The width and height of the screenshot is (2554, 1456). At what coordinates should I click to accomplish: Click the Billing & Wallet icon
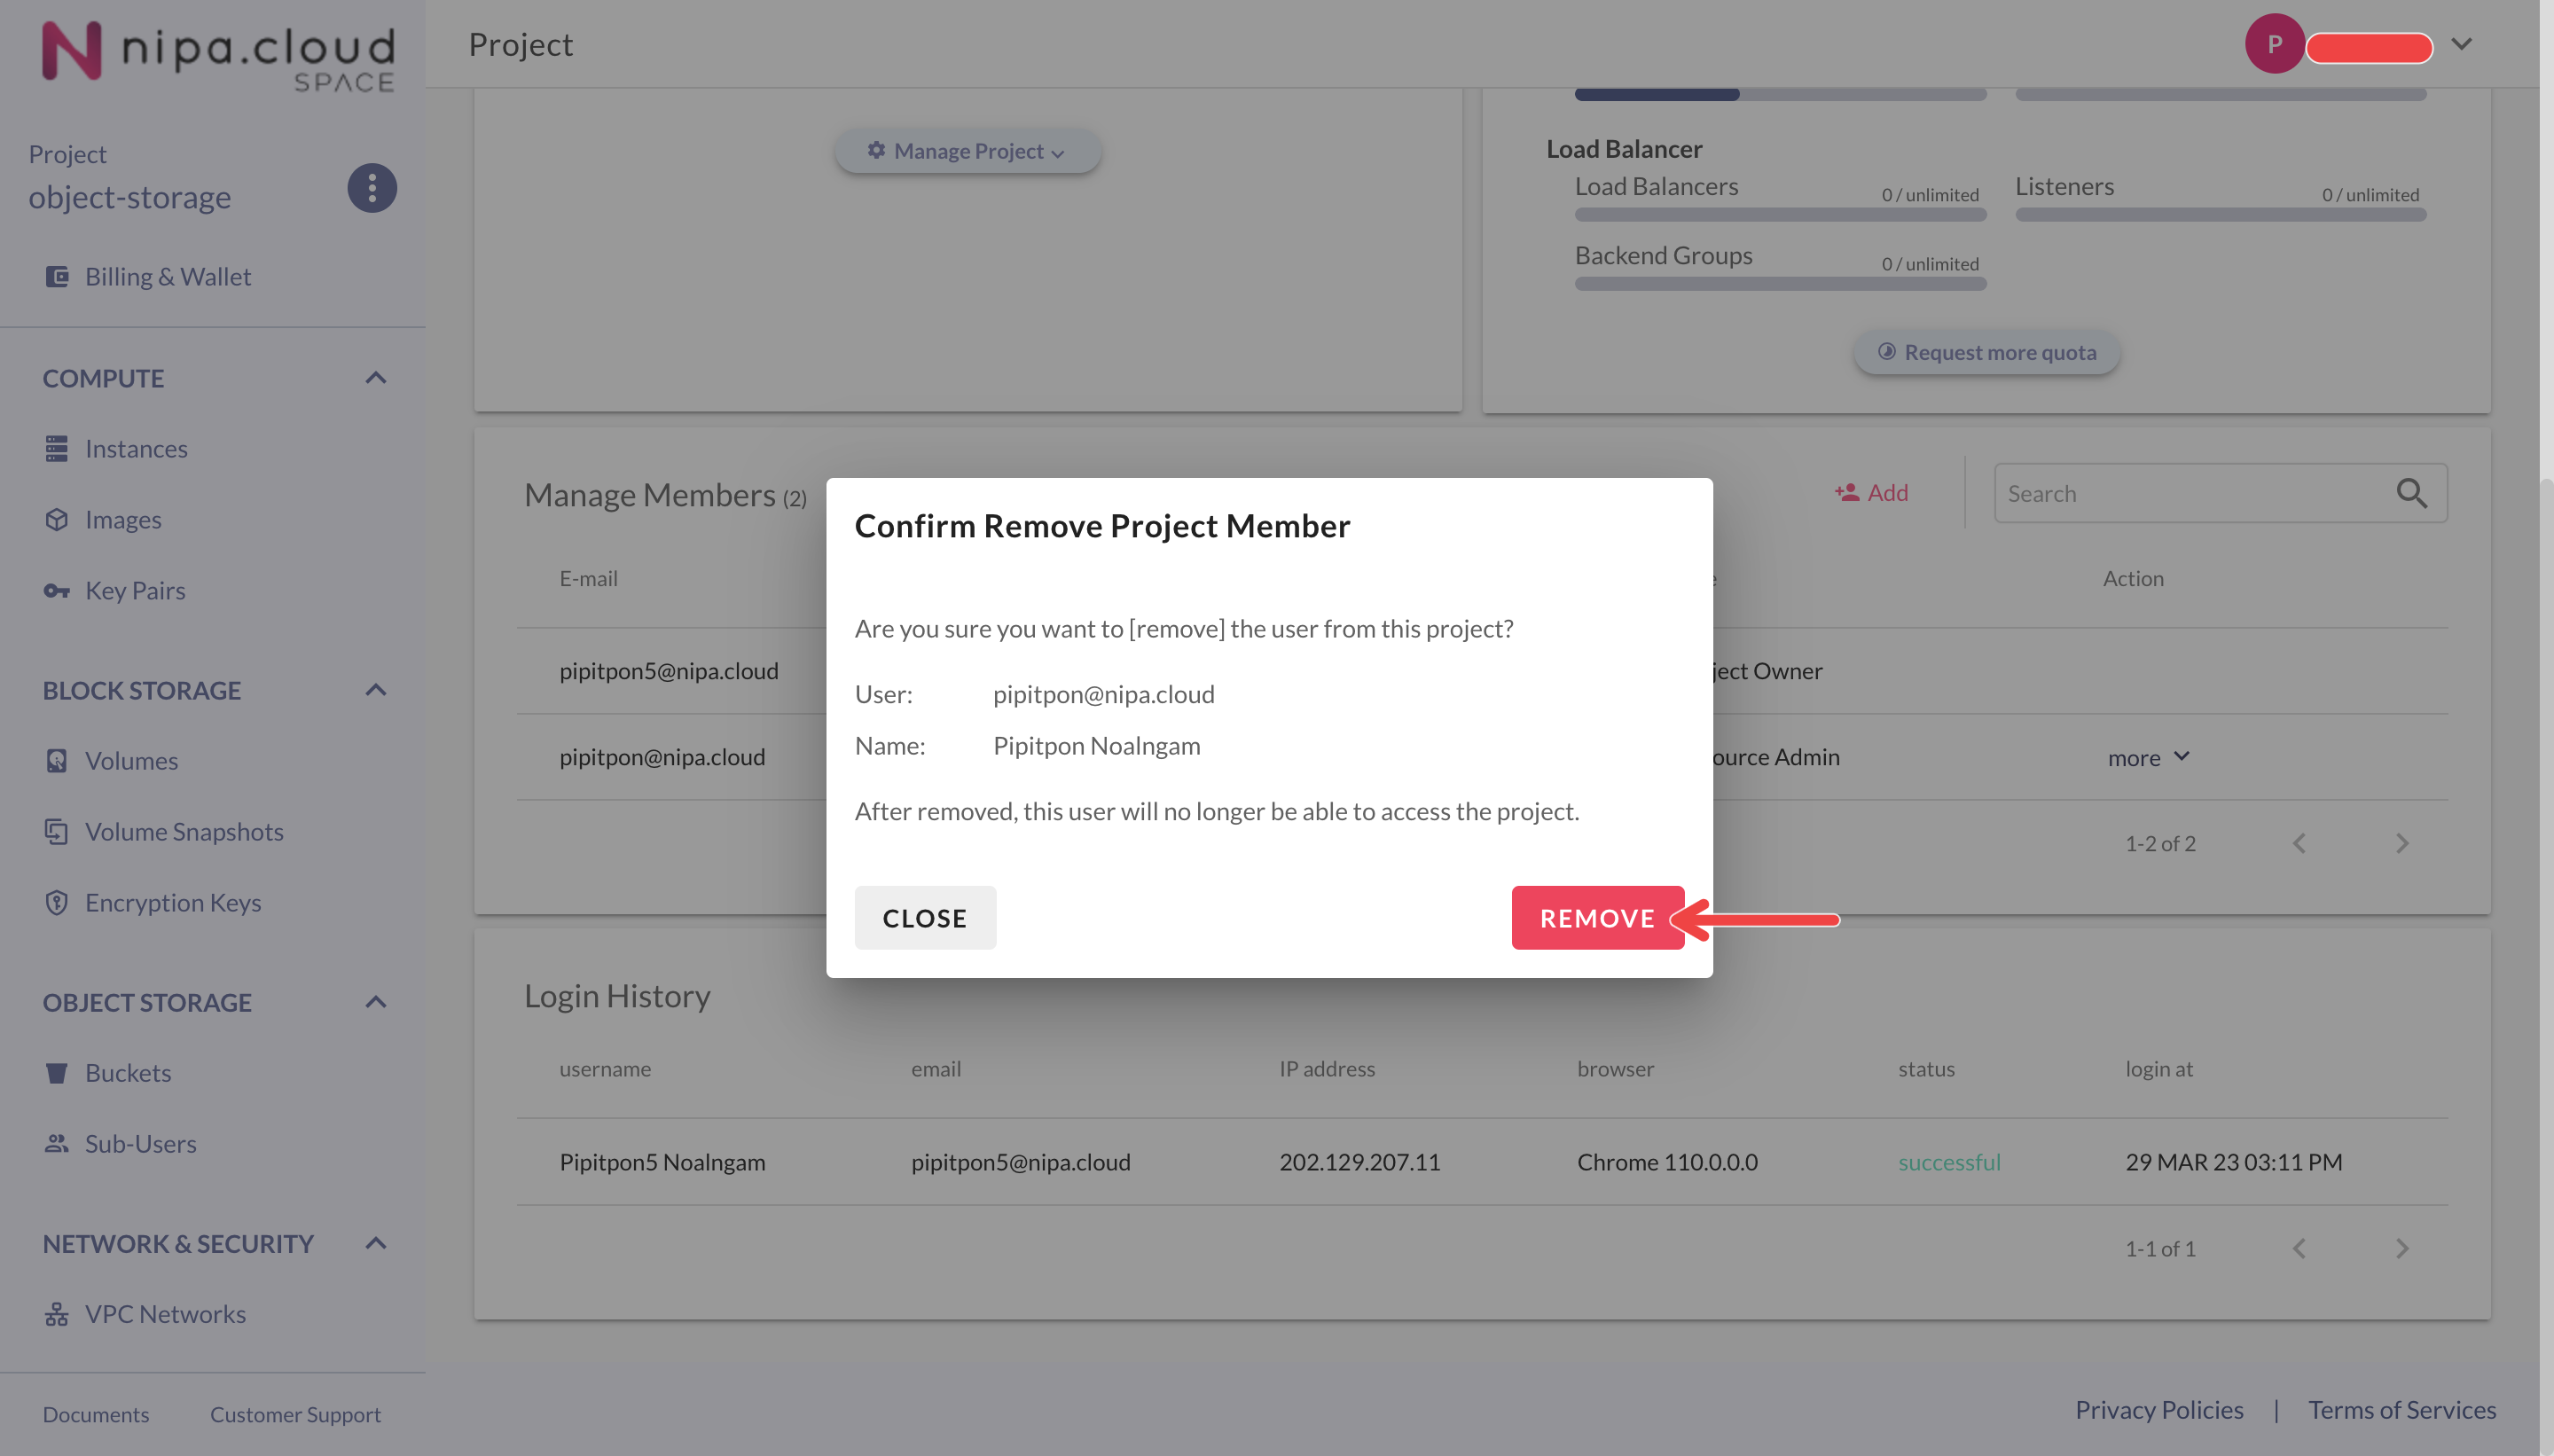tap(57, 277)
